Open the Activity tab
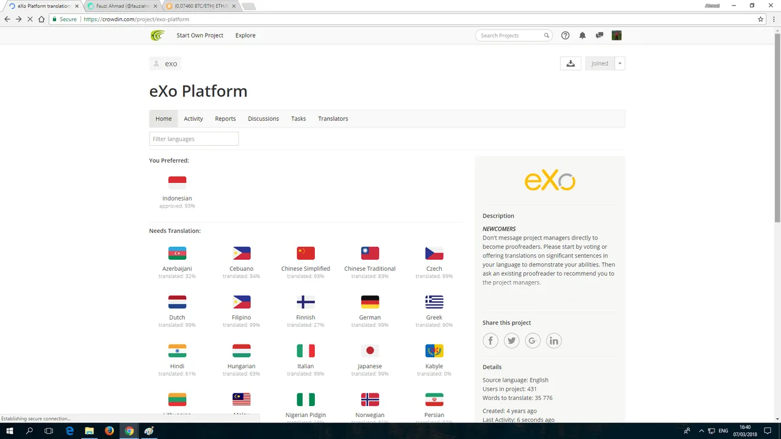The height and width of the screenshot is (439, 781). [x=193, y=118]
